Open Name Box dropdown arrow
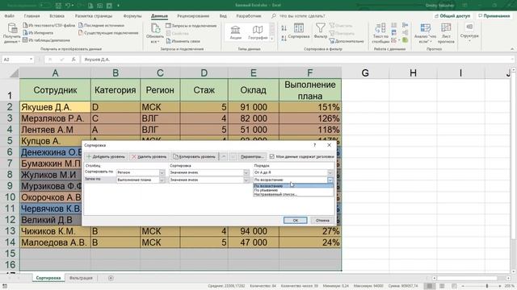This screenshot has height=290, width=517. [31, 59]
